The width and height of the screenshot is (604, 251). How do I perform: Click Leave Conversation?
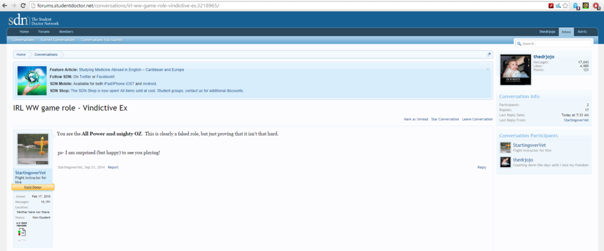click(477, 119)
